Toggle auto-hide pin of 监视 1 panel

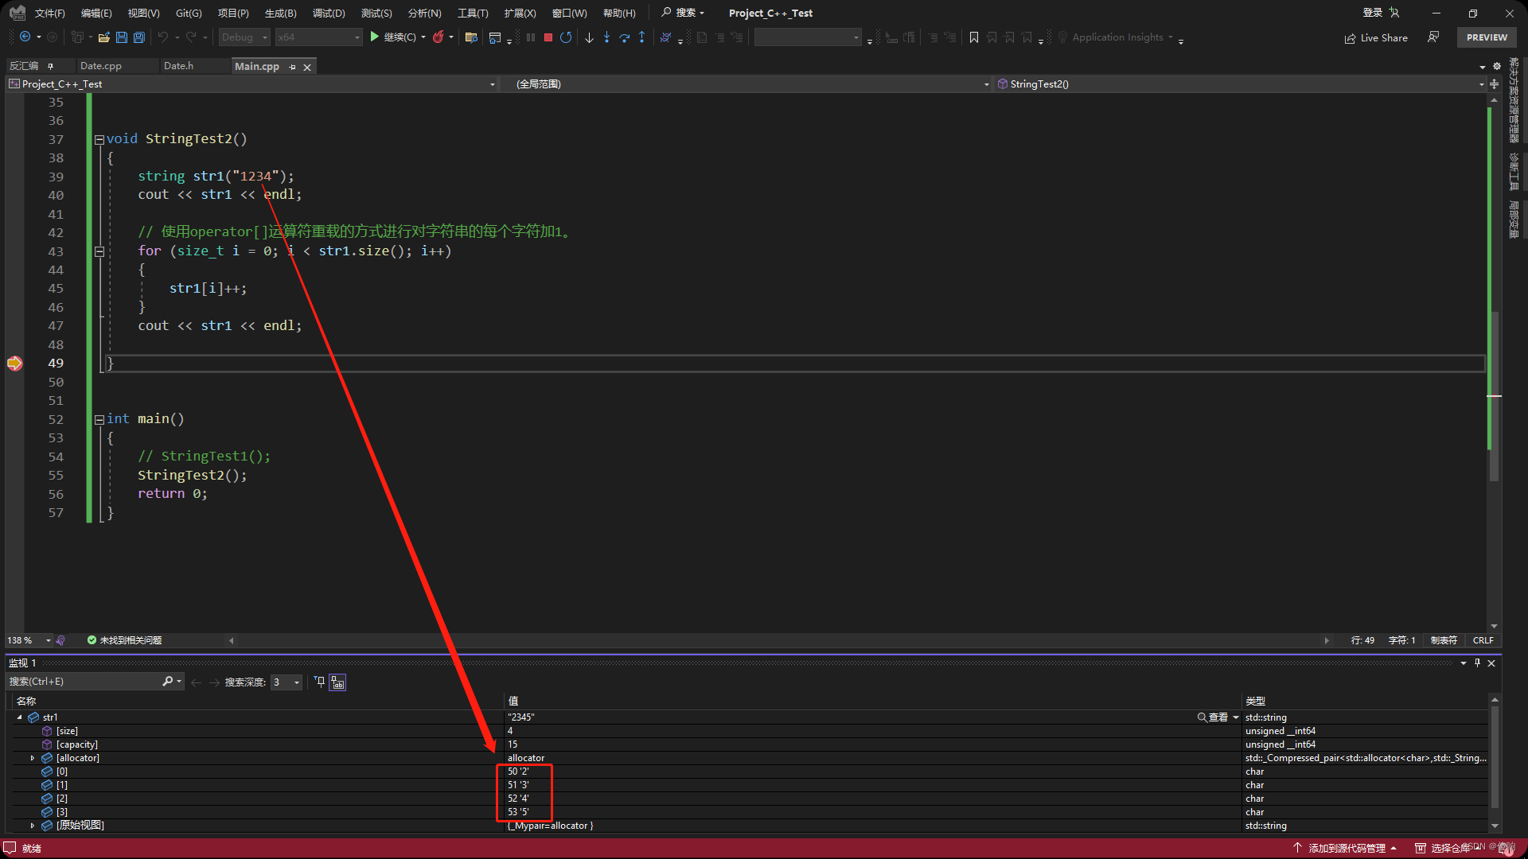click(1477, 663)
